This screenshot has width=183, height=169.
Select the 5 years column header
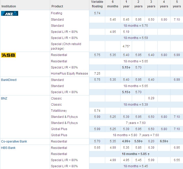tap(177, 4)
